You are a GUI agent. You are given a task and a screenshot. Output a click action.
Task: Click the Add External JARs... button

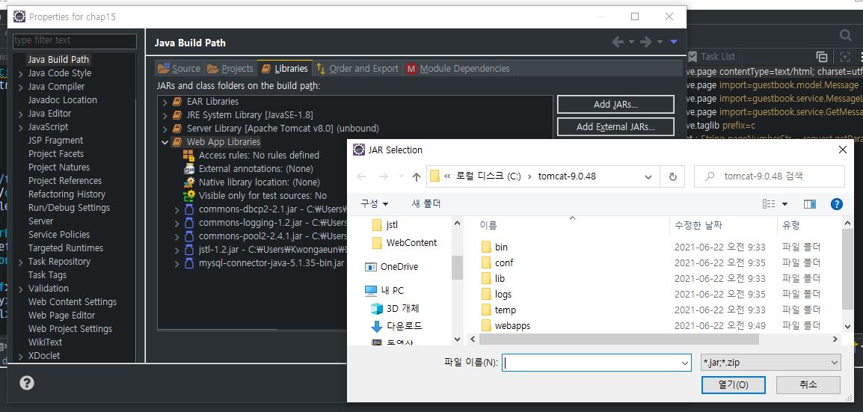(615, 127)
